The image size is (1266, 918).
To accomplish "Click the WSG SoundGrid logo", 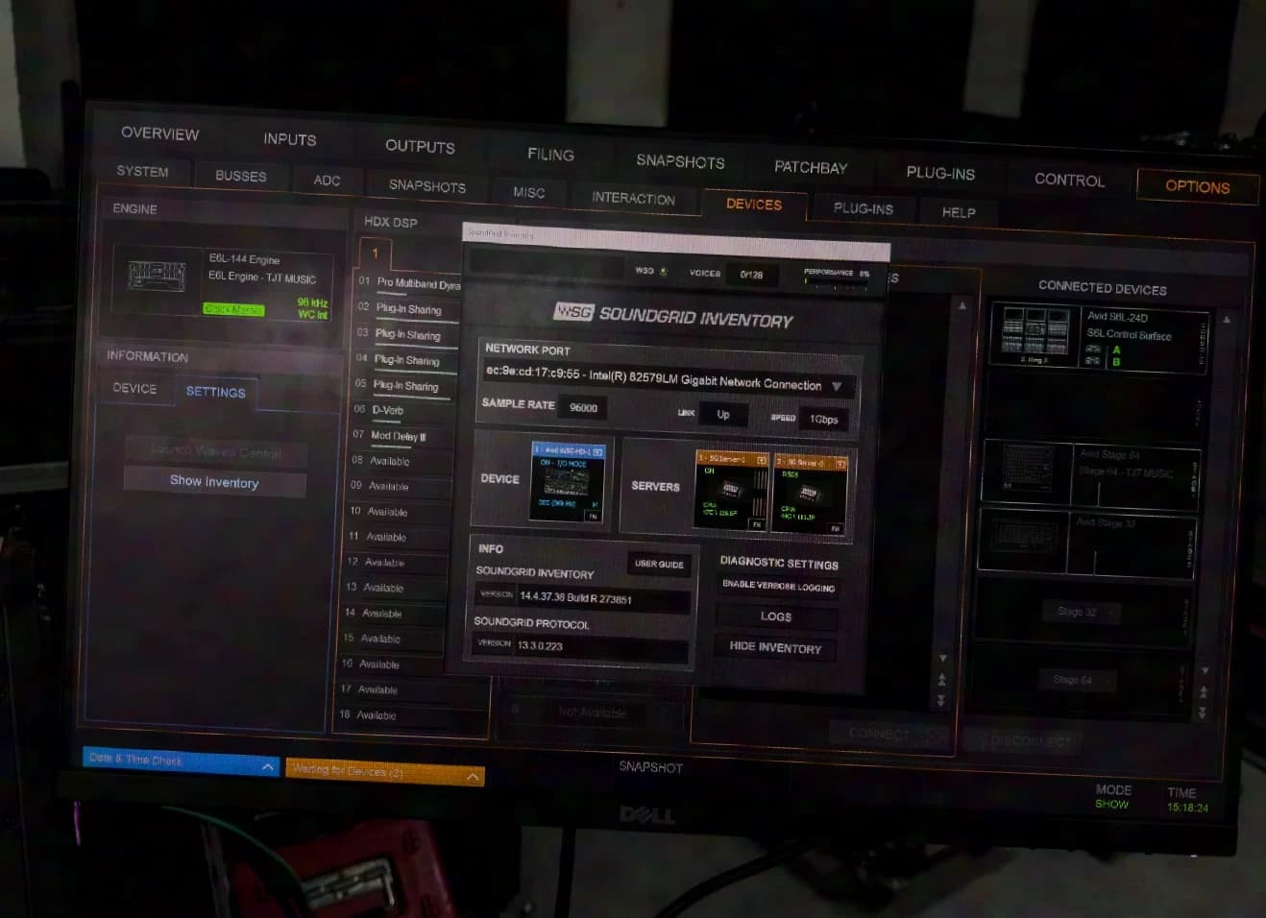I will pos(573,311).
